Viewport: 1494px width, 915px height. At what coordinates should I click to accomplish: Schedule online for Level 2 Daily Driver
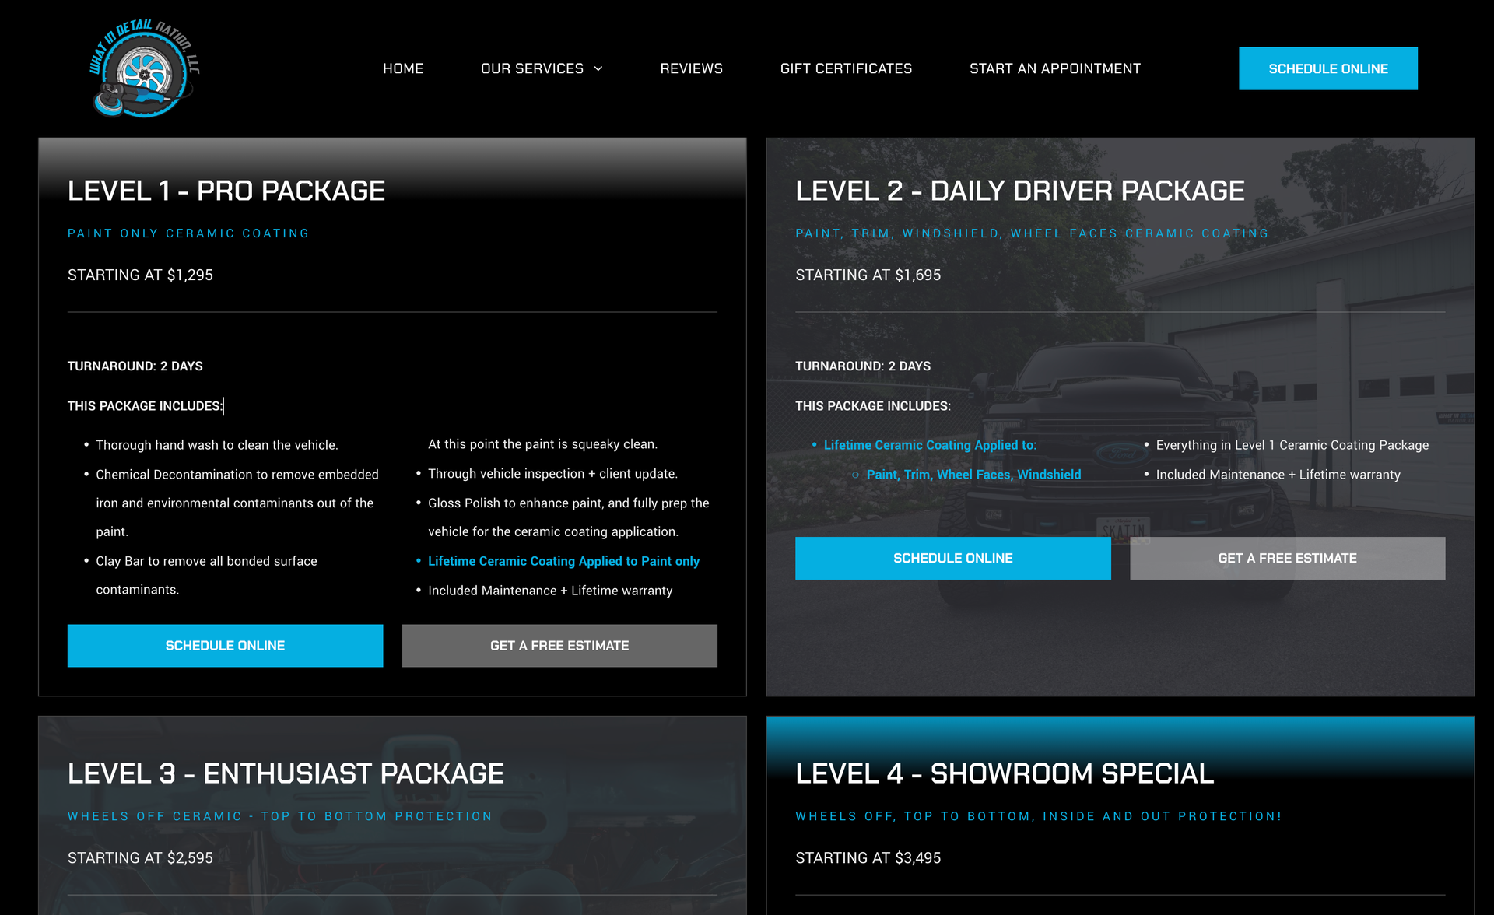point(952,558)
